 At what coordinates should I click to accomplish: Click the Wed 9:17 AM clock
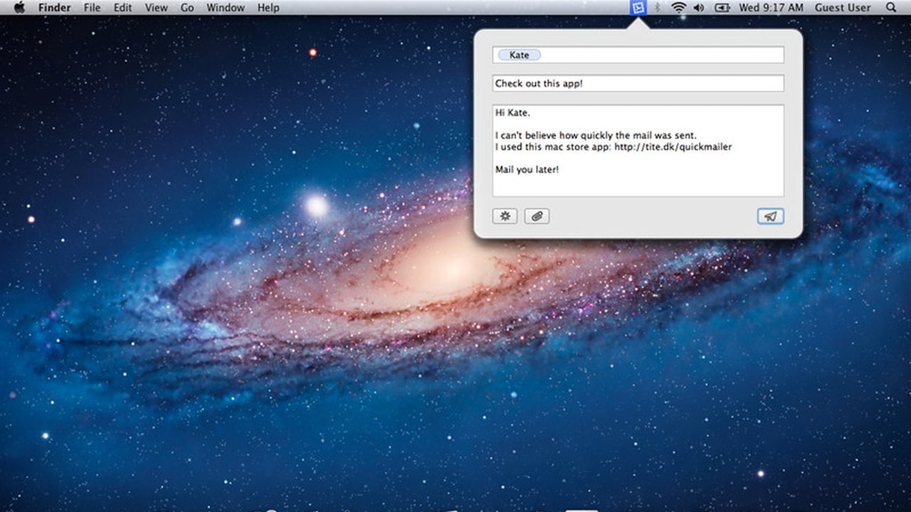(771, 8)
